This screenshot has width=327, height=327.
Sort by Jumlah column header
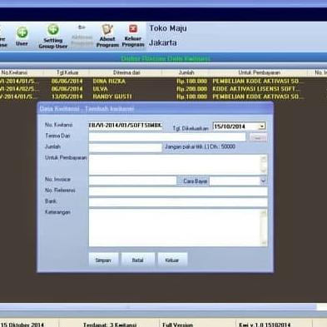click(x=186, y=72)
